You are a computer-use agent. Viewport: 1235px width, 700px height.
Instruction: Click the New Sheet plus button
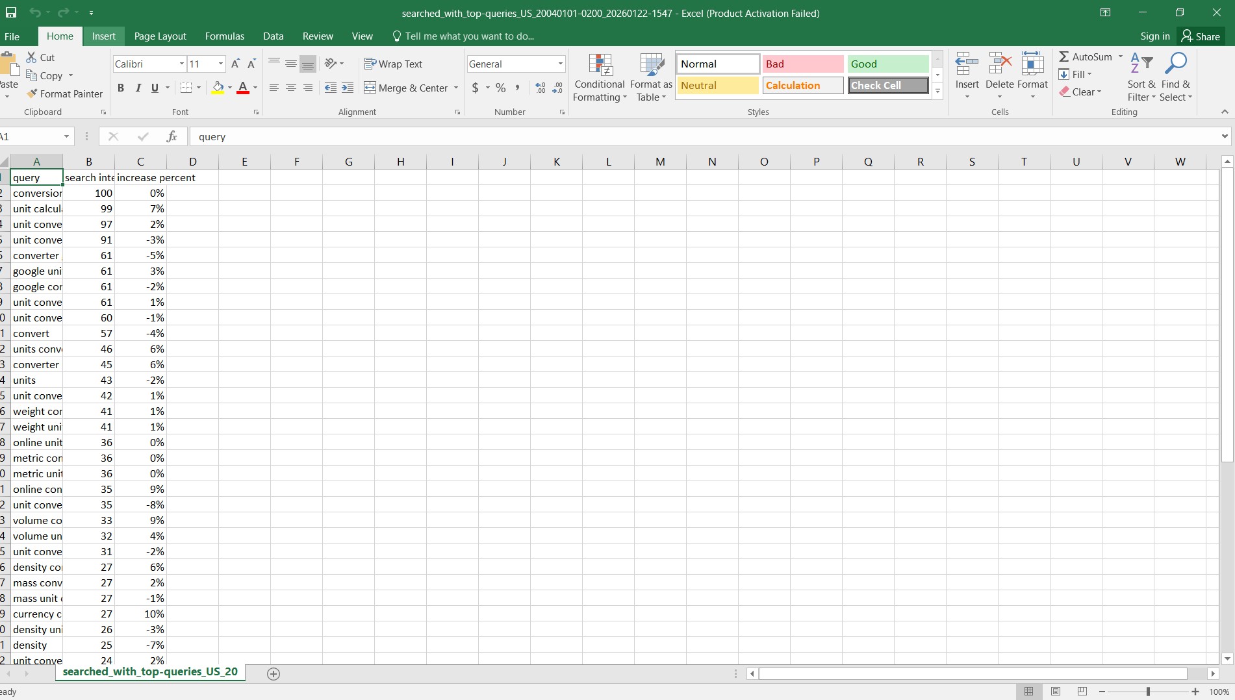[274, 674]
